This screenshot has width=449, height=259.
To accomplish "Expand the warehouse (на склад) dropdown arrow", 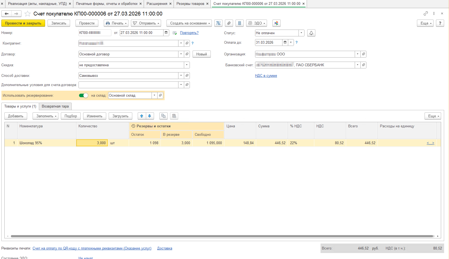I will coord(154,95).
